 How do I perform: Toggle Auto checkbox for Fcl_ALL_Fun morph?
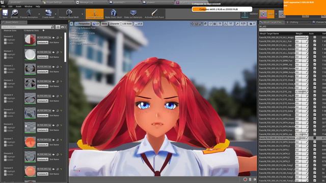tap(315, 41)
